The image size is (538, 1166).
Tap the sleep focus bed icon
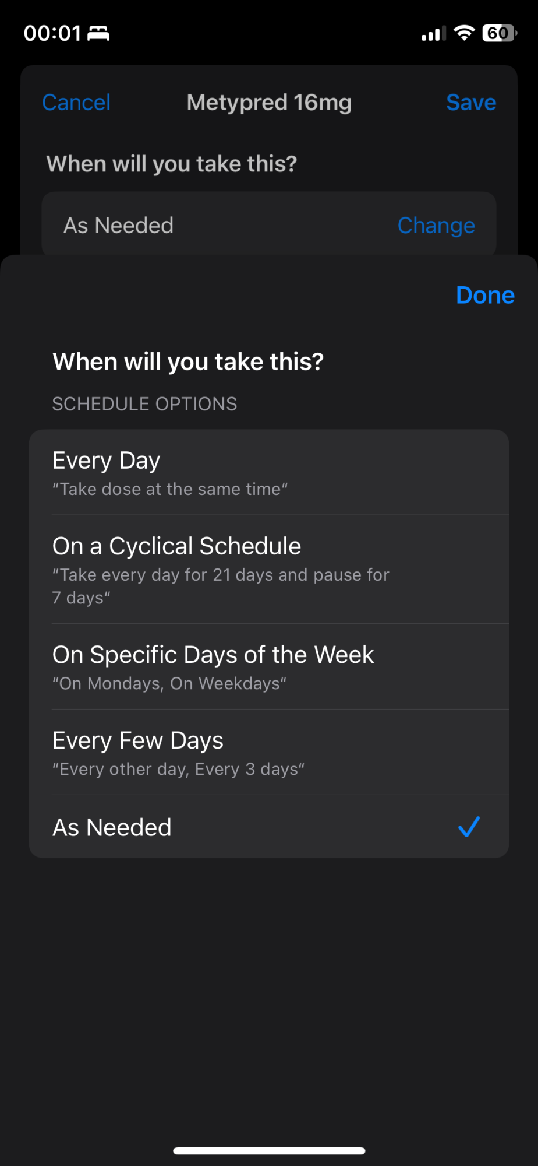tap(98, 34)
